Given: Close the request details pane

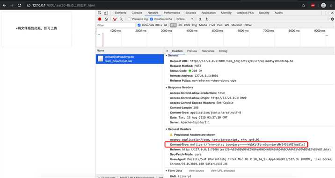Looking at the screenshot, I should (x=167, y=51).
